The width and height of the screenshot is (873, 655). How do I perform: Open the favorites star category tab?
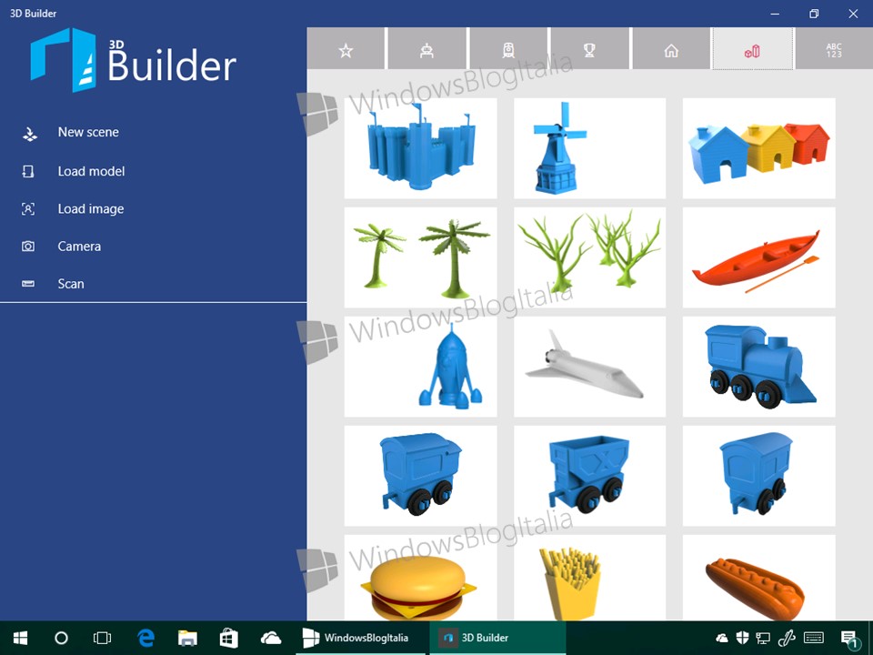pos(346,49)
